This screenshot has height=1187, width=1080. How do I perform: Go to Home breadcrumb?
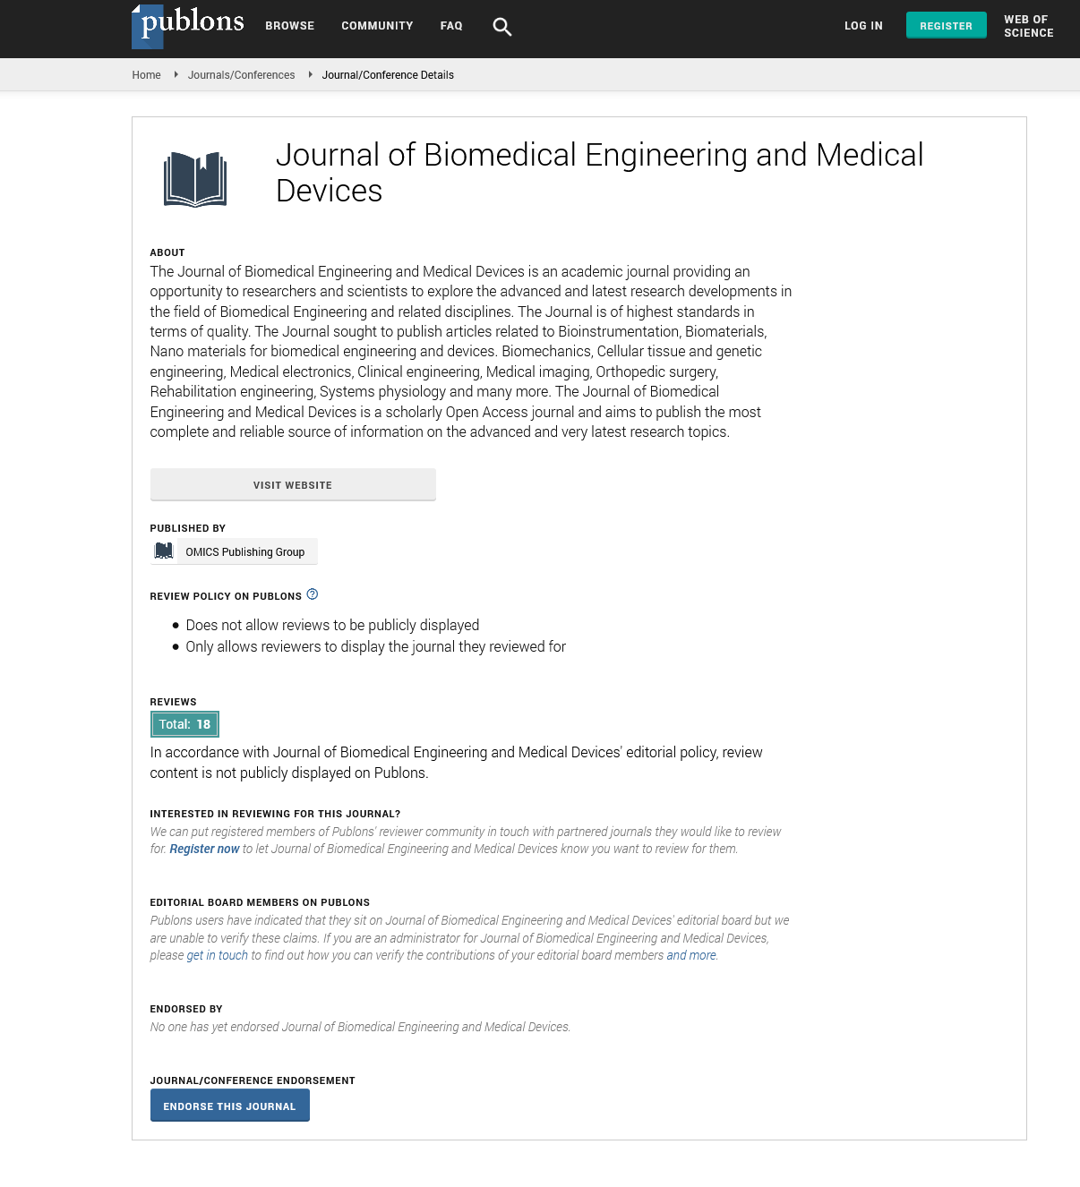[x=146, y=75]
